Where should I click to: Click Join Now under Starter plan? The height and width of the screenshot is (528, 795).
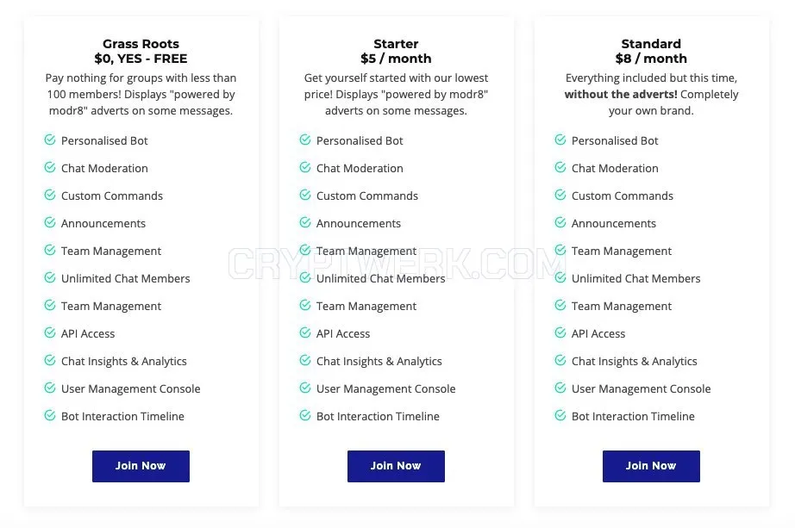[396, 466]
